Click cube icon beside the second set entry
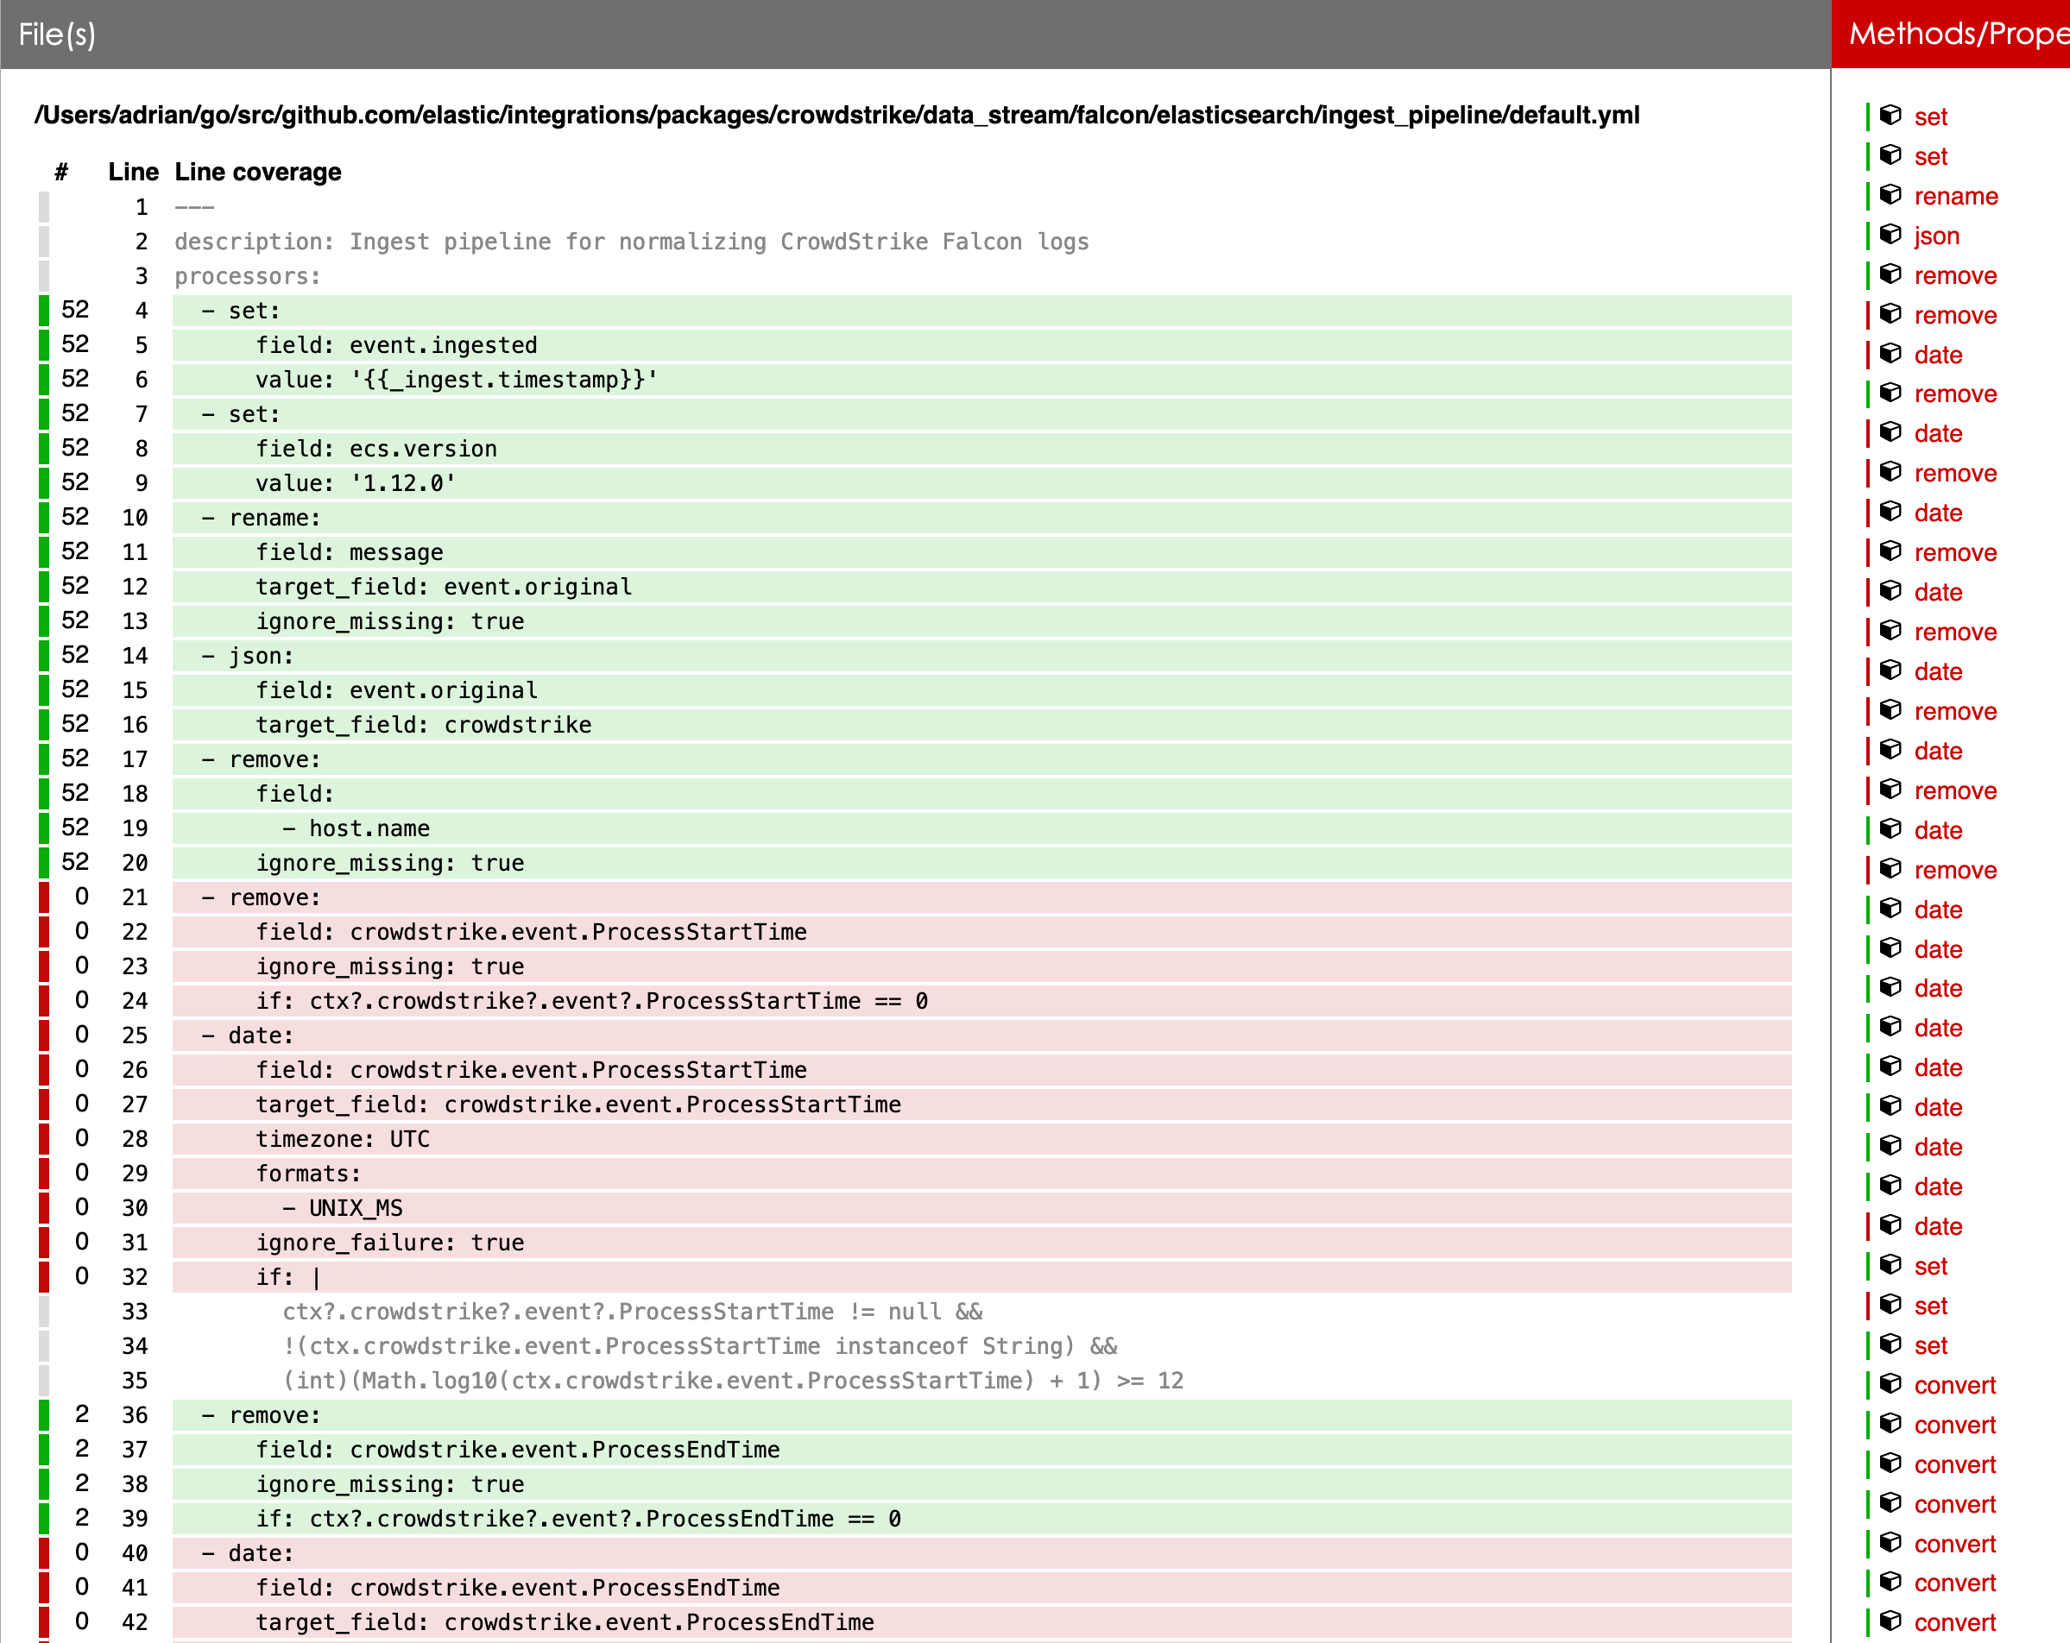The height and width of the screenshot is (1643, 2070). point(1890,155)
